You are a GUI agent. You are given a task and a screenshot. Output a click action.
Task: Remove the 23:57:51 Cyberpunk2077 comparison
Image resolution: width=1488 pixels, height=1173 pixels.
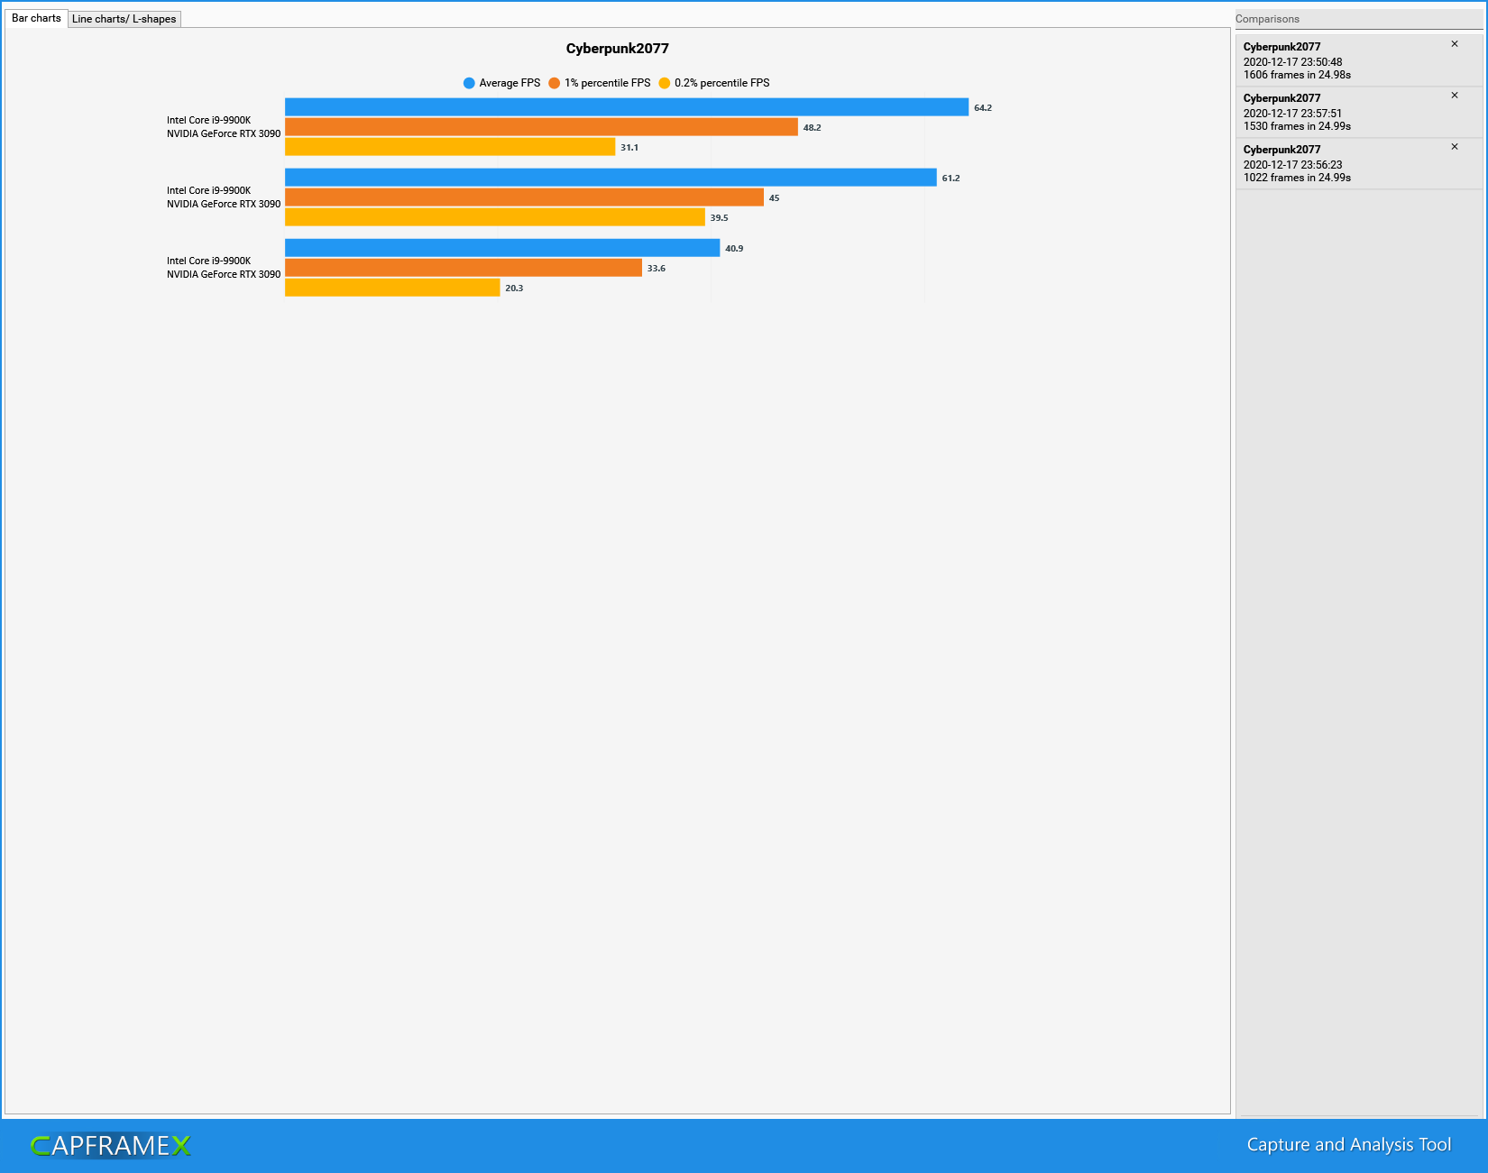(x=1455, y=96)
